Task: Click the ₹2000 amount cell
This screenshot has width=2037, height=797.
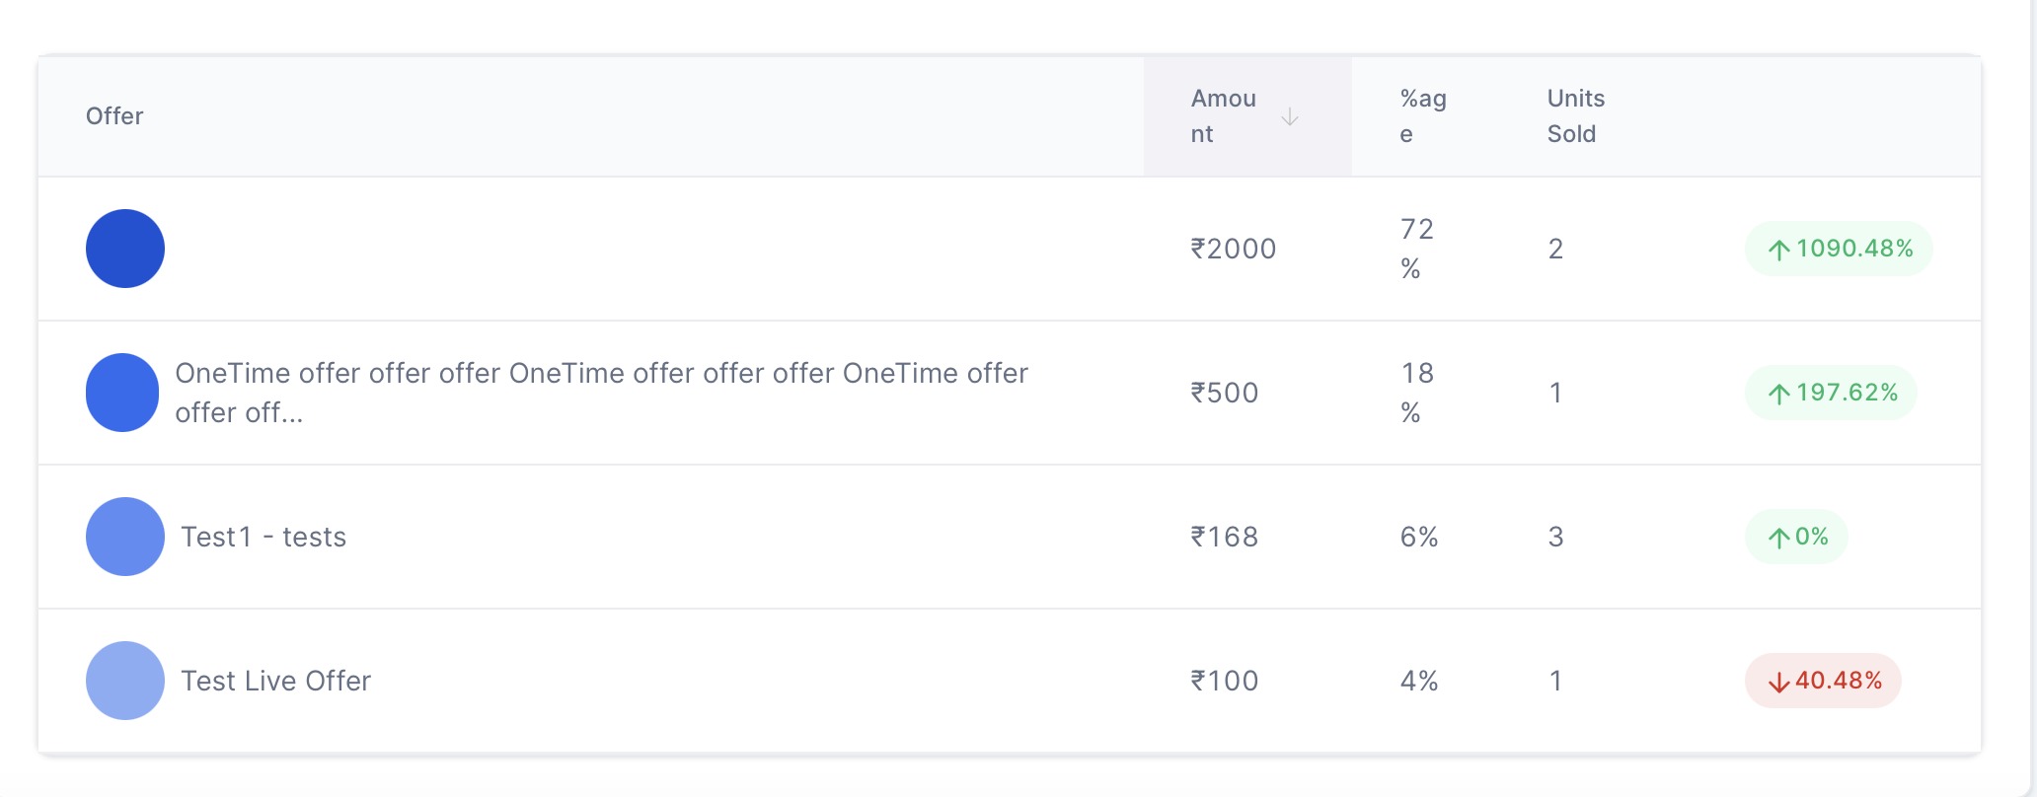Action: [1233, 249]
